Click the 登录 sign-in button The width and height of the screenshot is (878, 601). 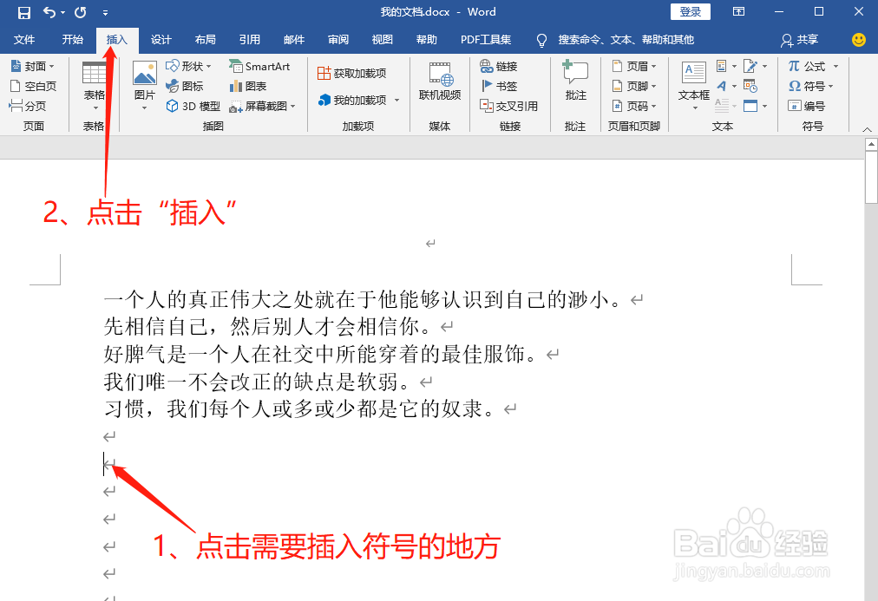(691, 12)
